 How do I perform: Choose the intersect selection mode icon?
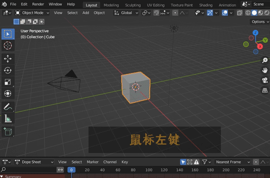coord(42,22)
